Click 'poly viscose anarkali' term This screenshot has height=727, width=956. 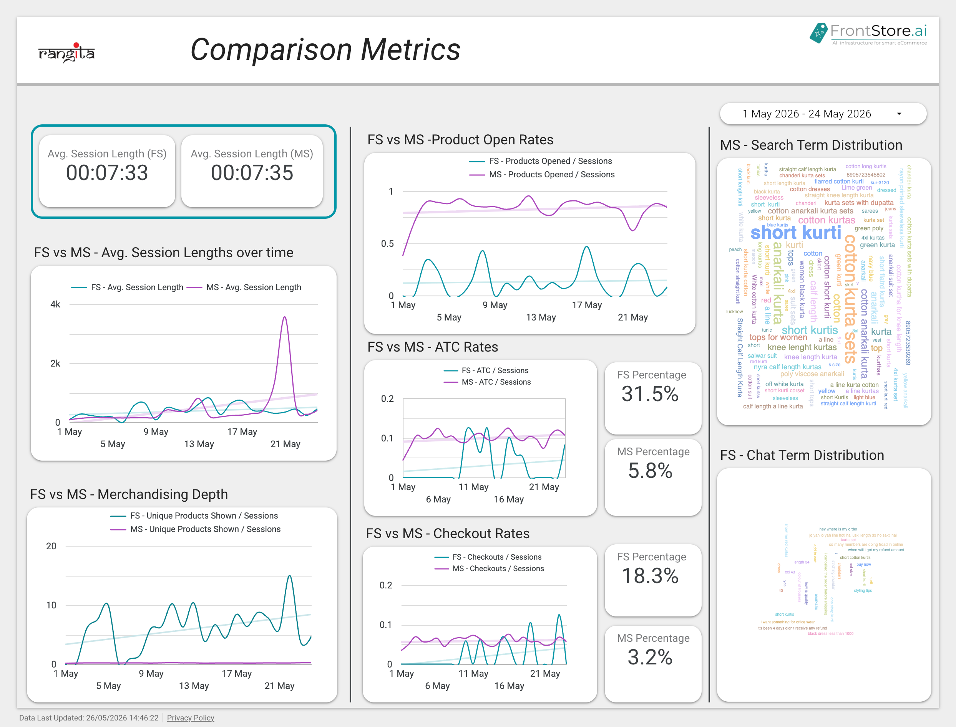pyautogui.click(x=812, y=374)
